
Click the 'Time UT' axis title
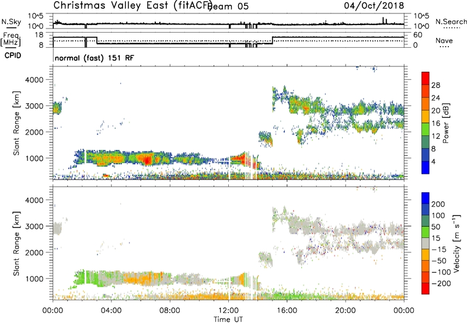point(228,320)
